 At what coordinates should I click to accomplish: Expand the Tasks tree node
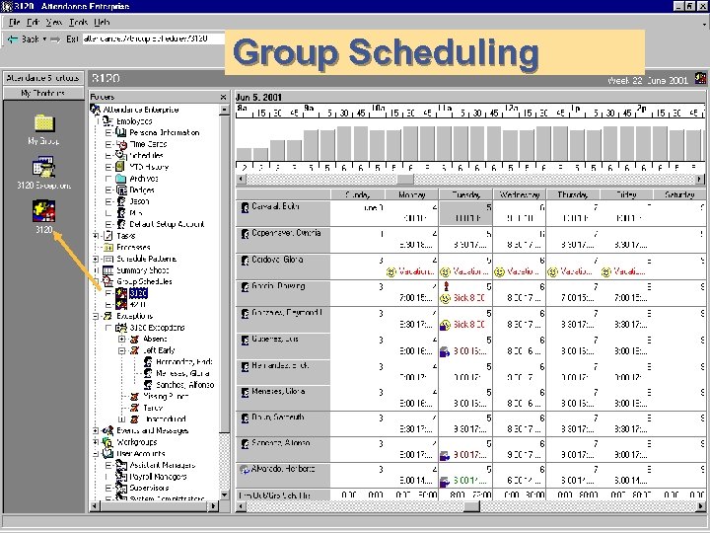pyautogui.click(x=96, y=236)
